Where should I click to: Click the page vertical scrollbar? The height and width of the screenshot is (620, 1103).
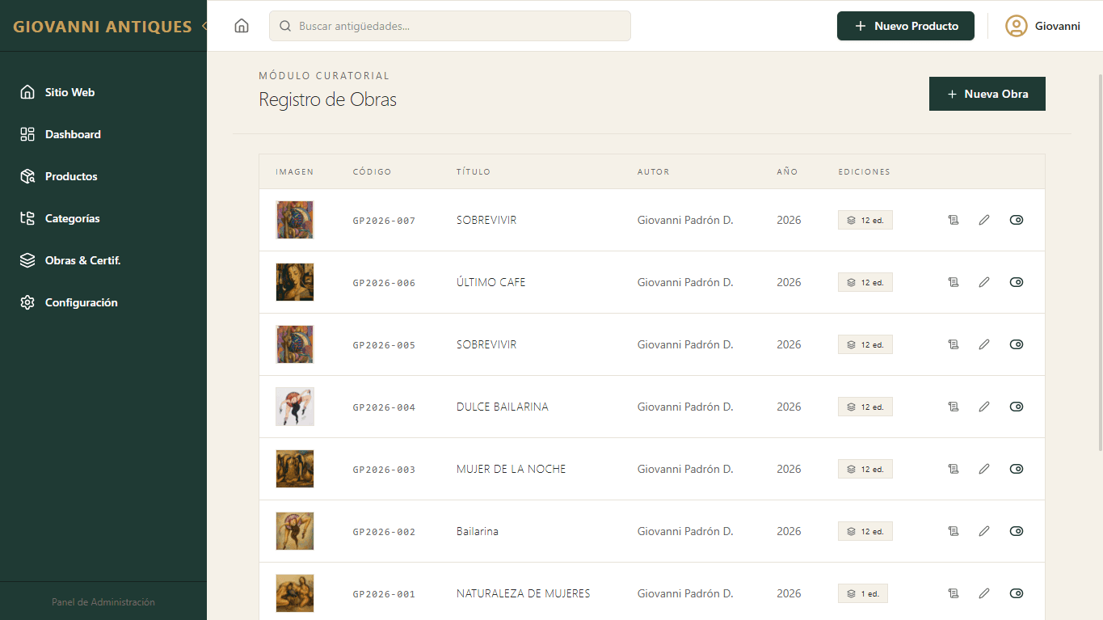coord(1100,261)
